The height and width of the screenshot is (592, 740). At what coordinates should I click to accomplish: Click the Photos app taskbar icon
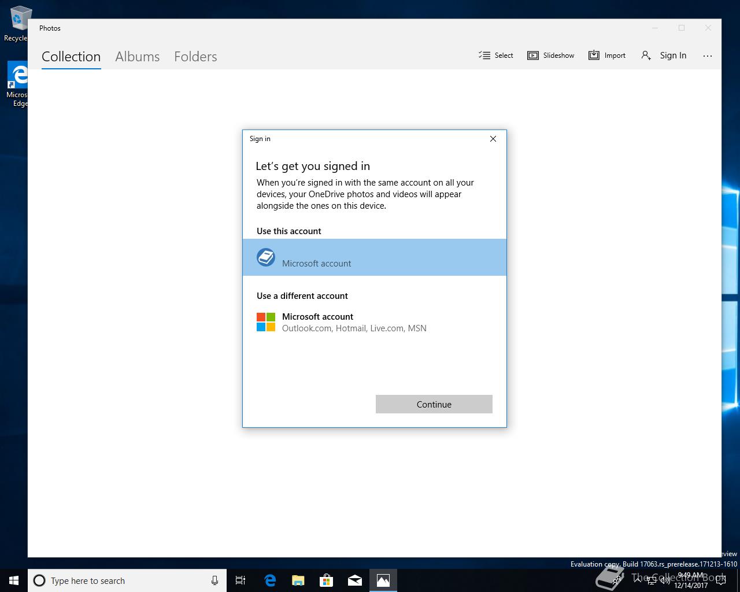[x=383, y=580]
